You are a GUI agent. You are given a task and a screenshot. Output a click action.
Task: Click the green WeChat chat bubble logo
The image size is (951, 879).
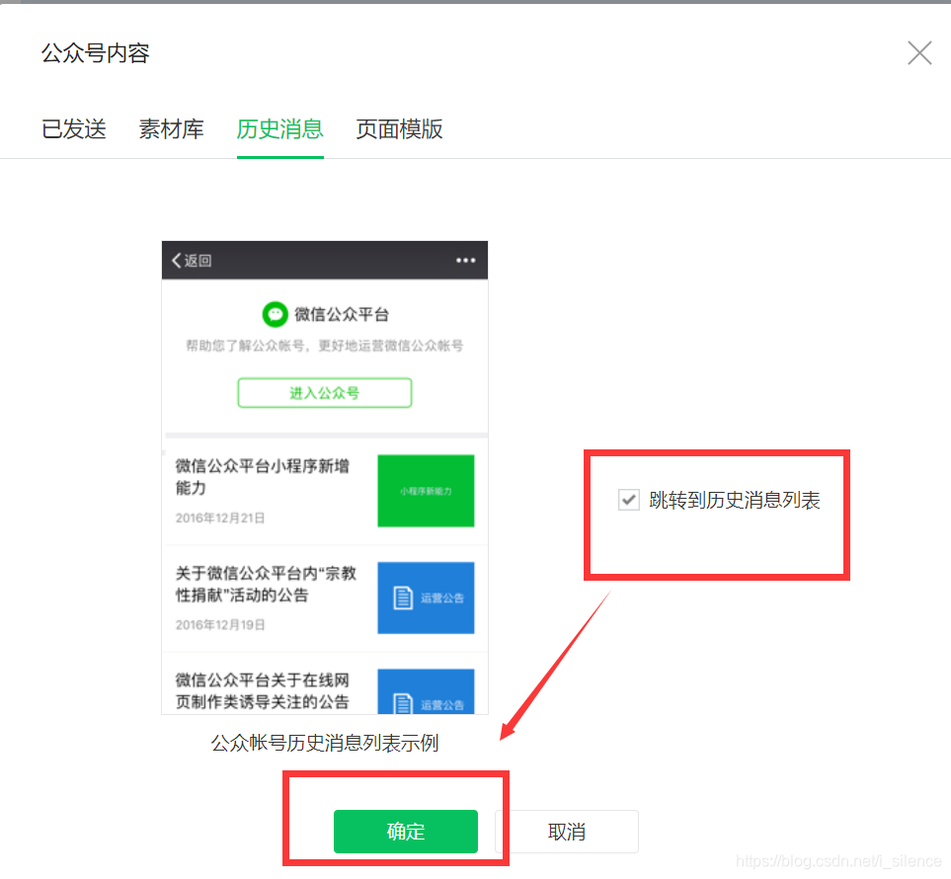[275, 314]
